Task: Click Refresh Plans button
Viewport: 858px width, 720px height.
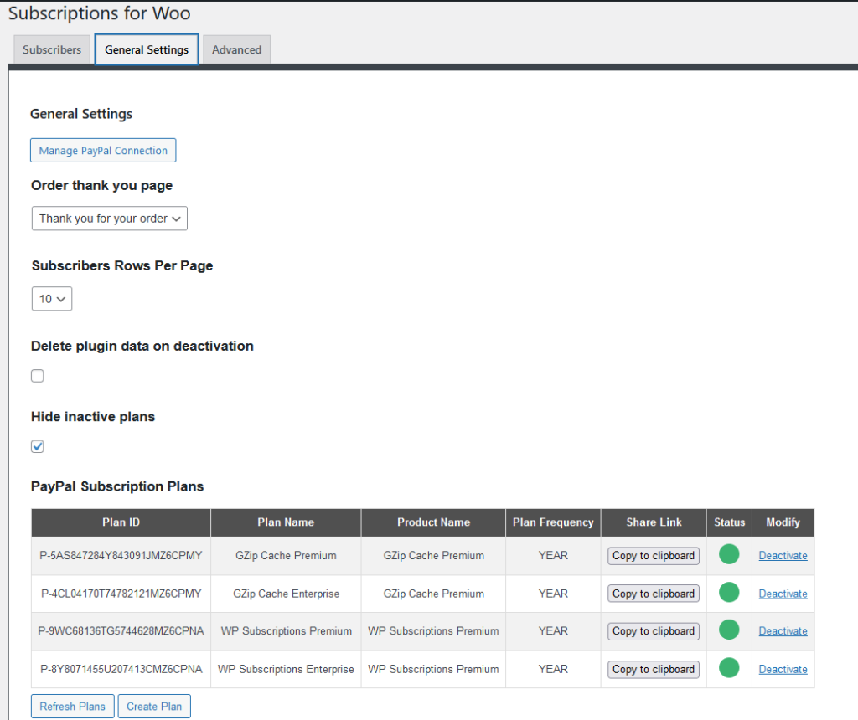Action: [x=72, y=707]
